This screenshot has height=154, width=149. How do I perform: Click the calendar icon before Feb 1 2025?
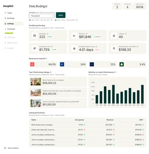pyautogui.click(x=56, y=20)
